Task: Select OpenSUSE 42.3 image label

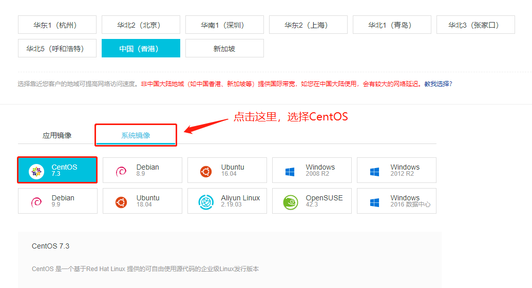Action: pyautogui.click(x=324, y=201)
